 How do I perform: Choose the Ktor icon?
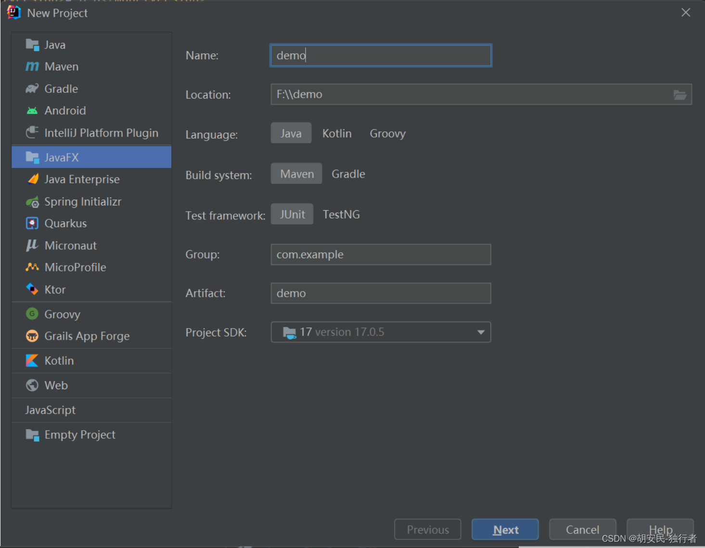32,289
